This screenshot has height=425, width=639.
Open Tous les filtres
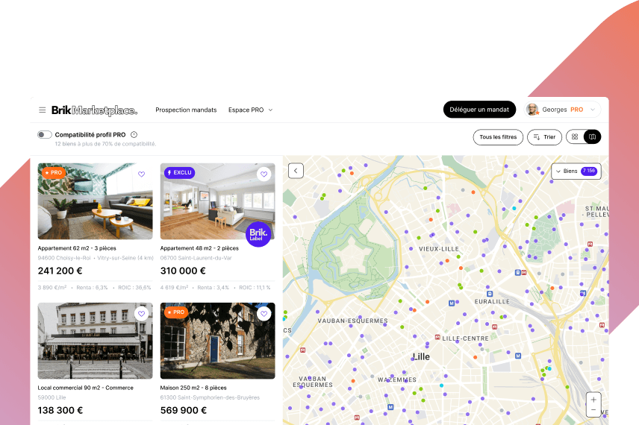[498, 137]
